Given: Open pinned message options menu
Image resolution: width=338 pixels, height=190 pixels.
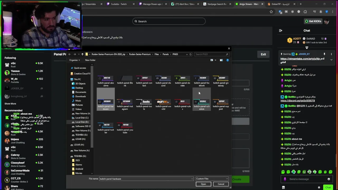Looking at the screenshot, I should 331,54.
